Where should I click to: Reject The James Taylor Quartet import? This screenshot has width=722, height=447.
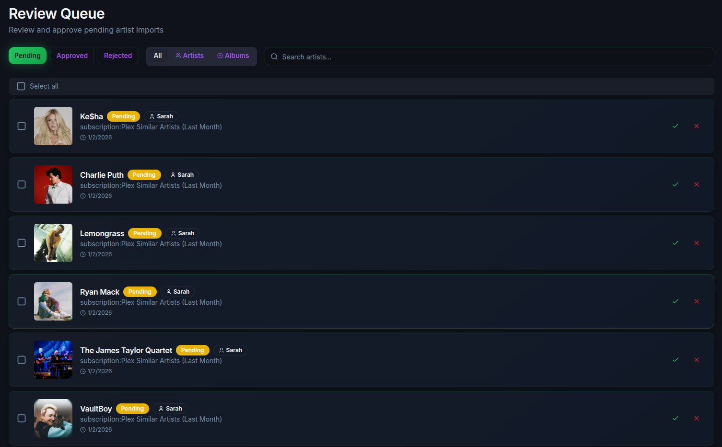point(696,360)
